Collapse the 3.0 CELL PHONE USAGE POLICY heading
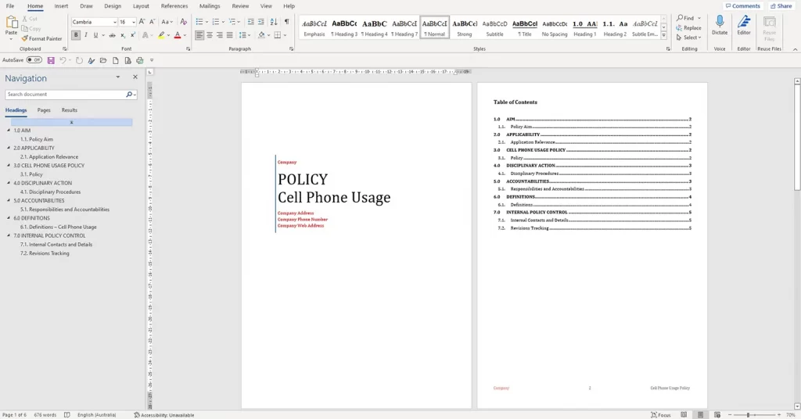The height and width of the screenshot is (419, 801). click(x=9, y=166)
